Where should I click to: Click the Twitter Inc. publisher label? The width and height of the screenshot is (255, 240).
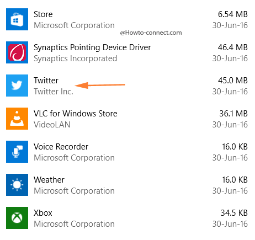(54, 92)
